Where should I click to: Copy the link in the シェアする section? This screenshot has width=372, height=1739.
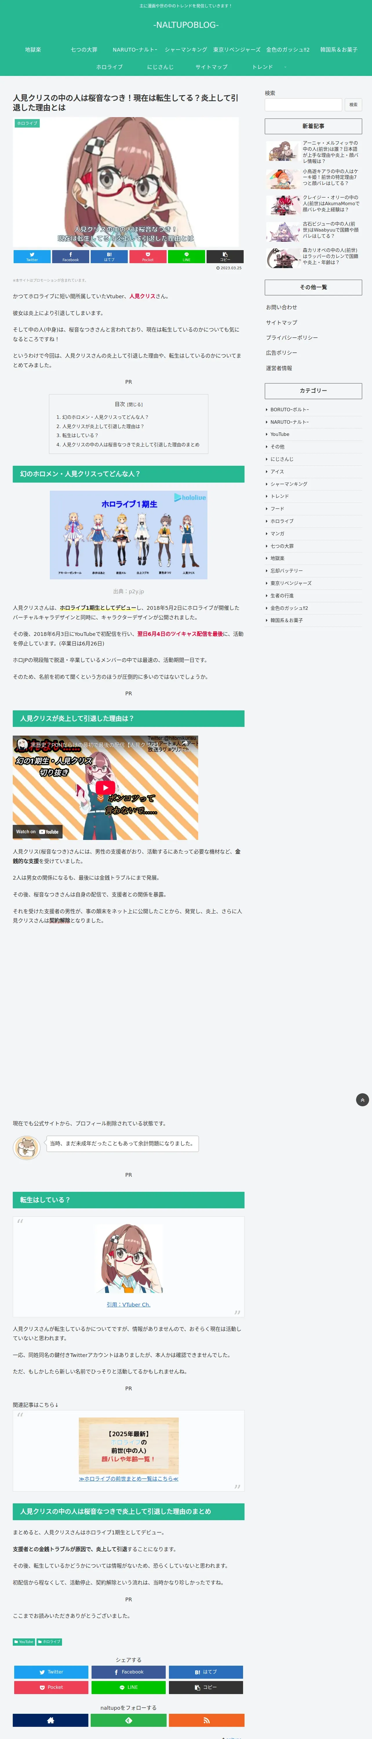(x=206, y=1687)
